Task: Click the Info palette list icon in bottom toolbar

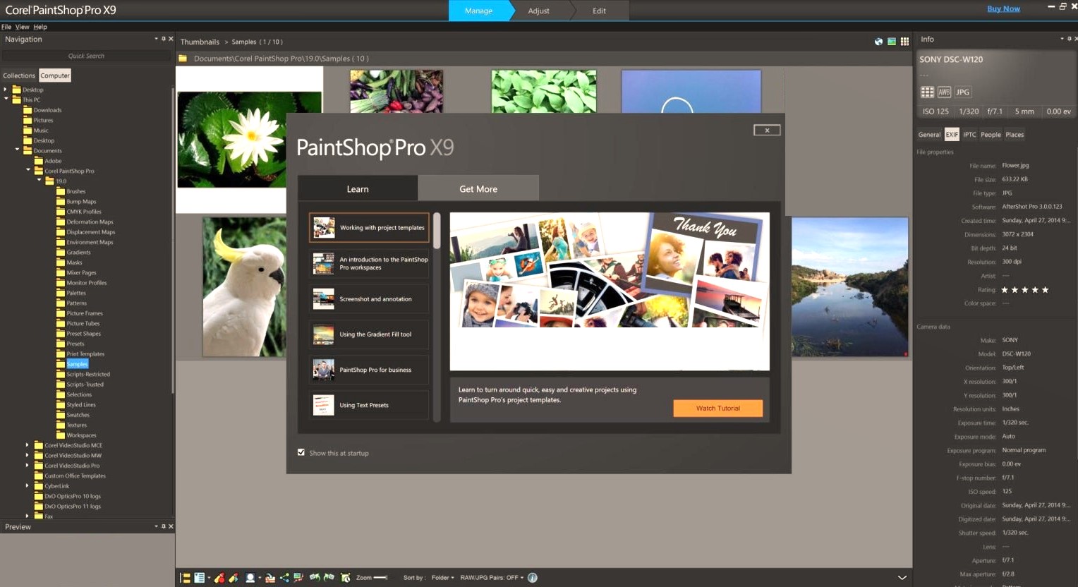Action: [200, 578]
